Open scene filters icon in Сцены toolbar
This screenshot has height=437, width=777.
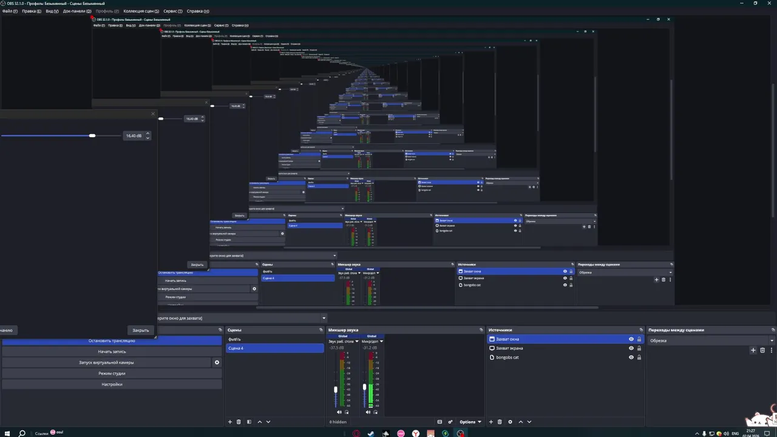pos(248,422)
